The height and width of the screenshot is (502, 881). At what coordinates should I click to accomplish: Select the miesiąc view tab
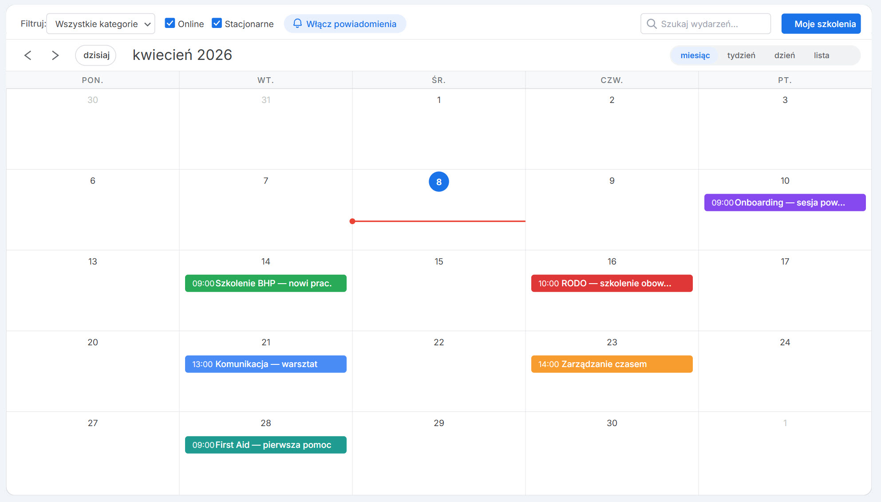coord(695,55)
